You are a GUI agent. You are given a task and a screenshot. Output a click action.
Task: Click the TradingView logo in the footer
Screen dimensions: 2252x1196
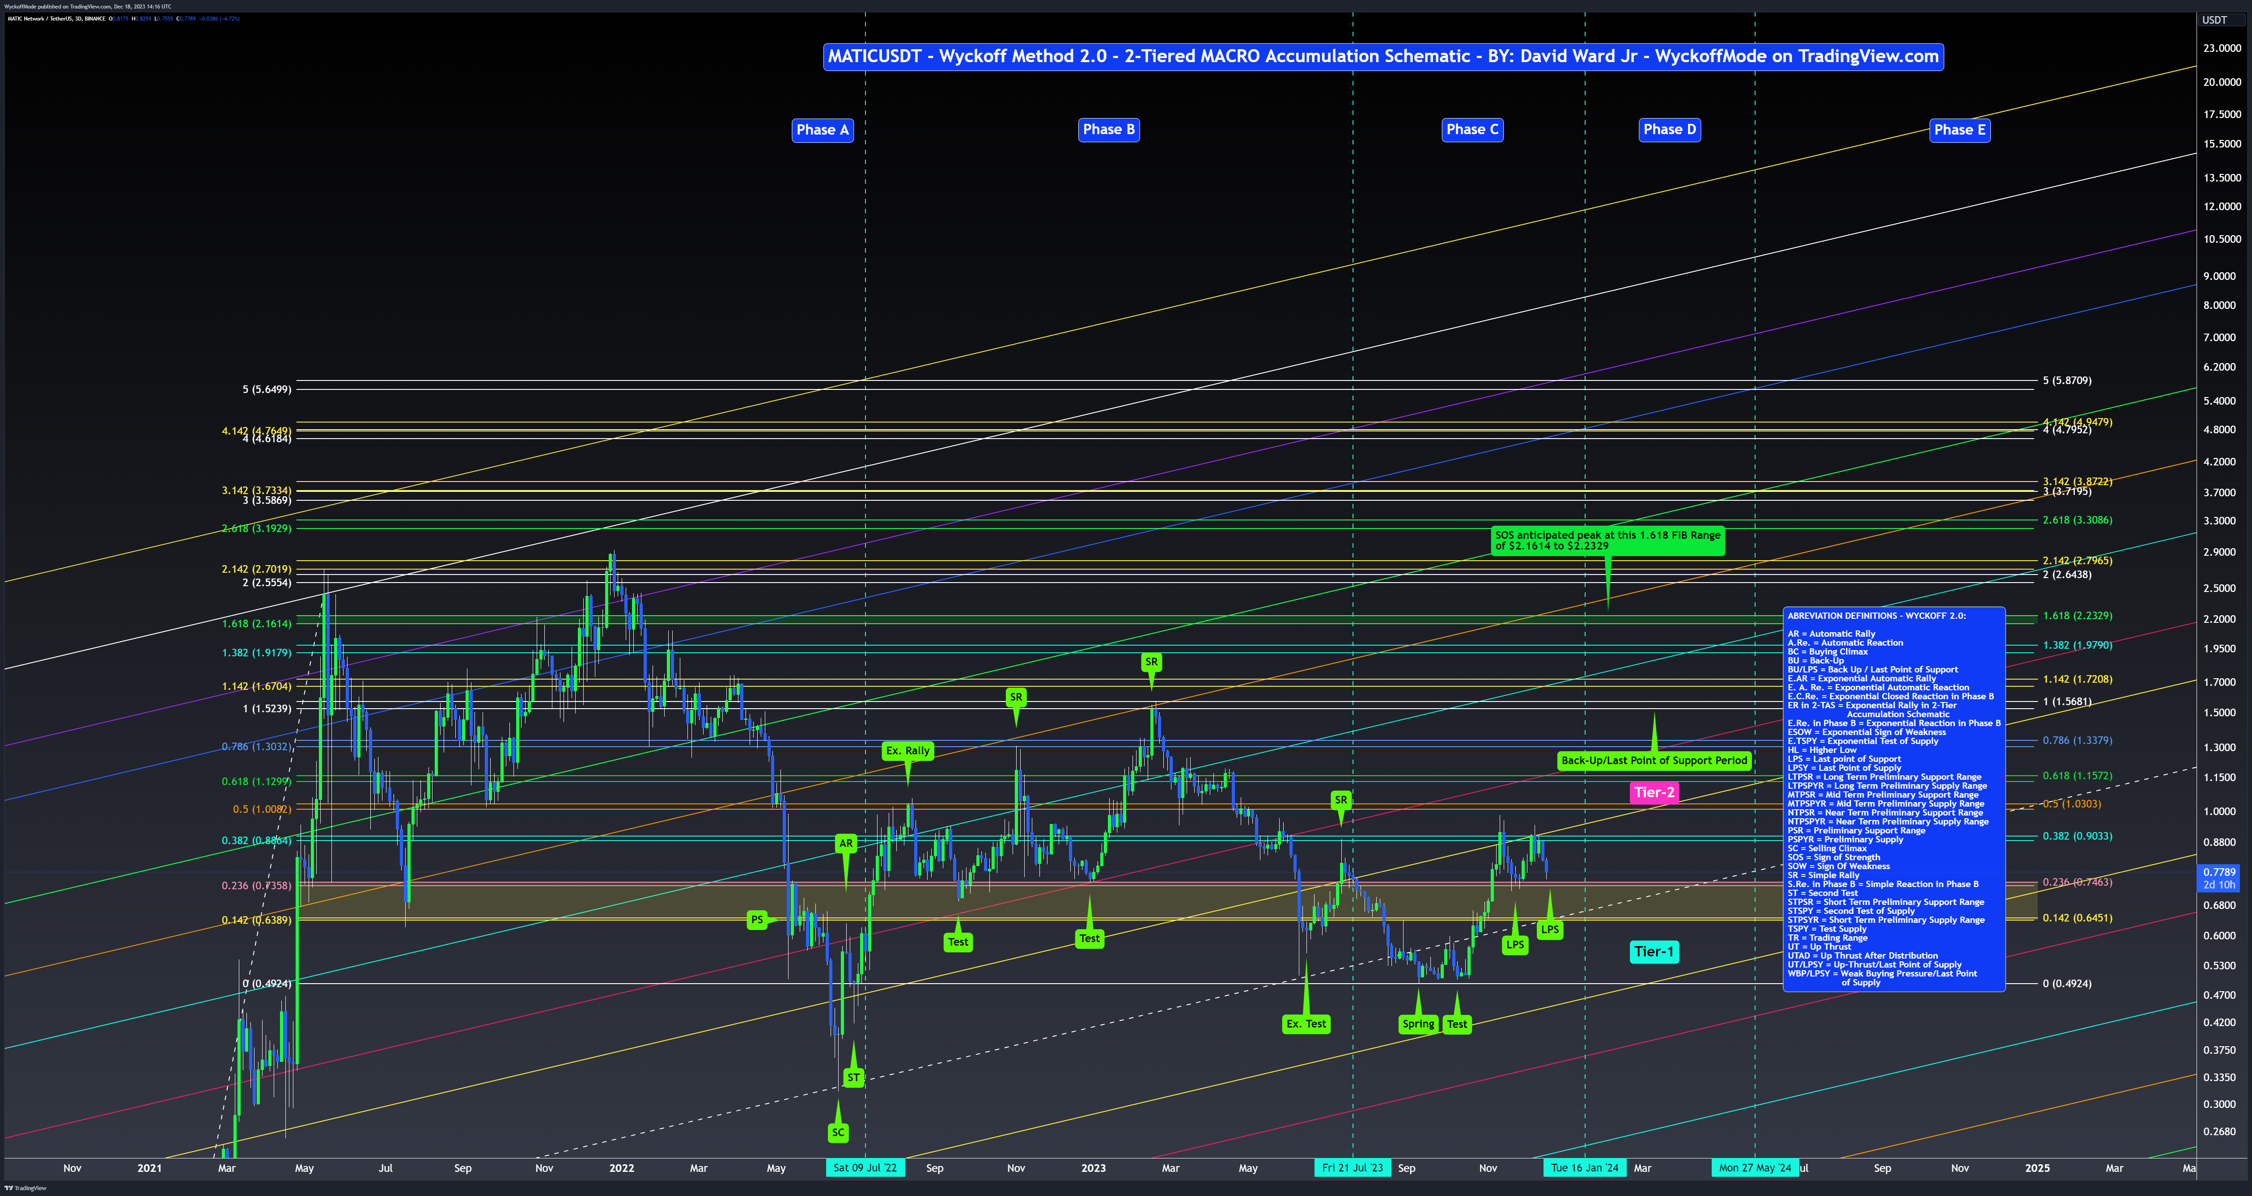coord(25,1187)
